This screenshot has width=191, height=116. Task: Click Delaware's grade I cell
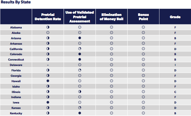[175, 65]
